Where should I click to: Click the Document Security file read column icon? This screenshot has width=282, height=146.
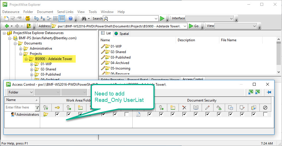coord(230,108)
